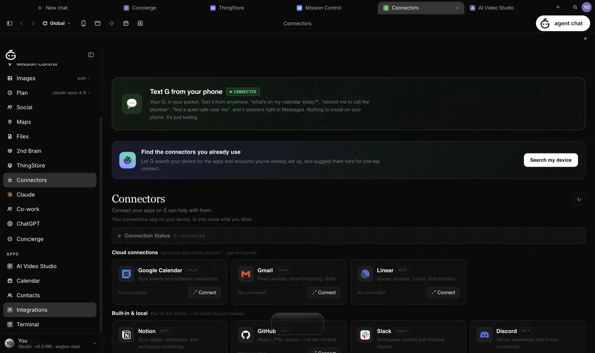Change the Images model auto dropdown
Image resolution: width=595 pixels, height=353 pixels.
[x=84, y=78]
